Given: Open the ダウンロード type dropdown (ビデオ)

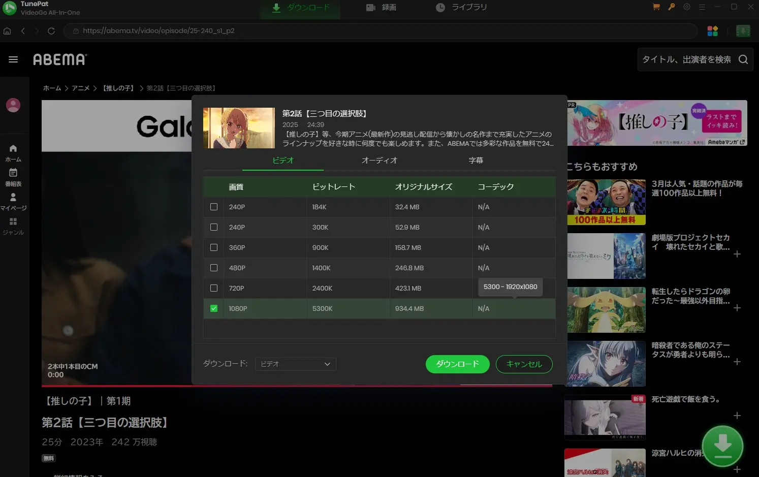Looking at the screenshot, I should pos(295,364).
